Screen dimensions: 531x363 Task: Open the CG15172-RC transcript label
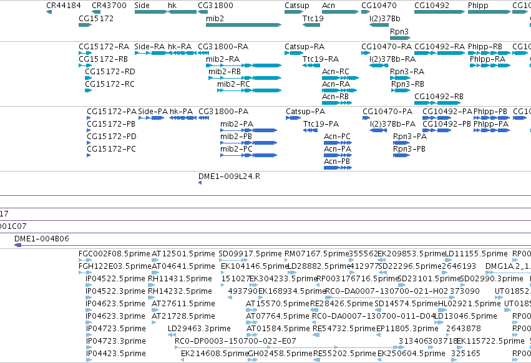pos(110,84)
